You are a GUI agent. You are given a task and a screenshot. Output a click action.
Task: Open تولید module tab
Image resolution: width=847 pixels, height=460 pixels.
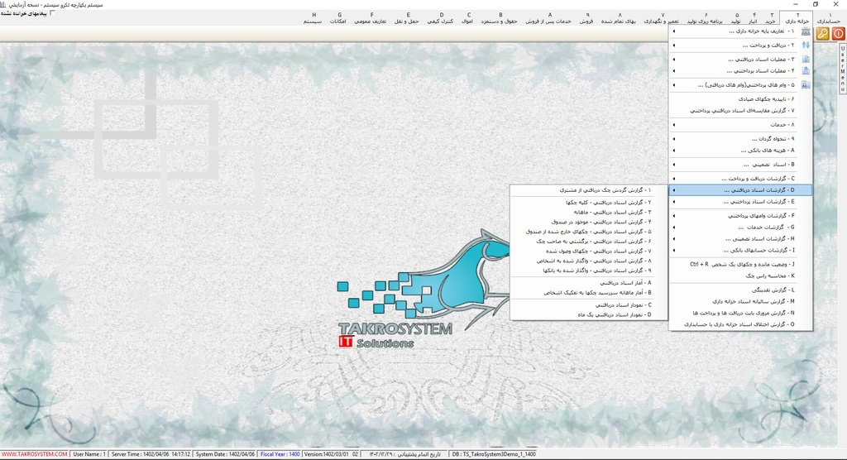[735, 18]
